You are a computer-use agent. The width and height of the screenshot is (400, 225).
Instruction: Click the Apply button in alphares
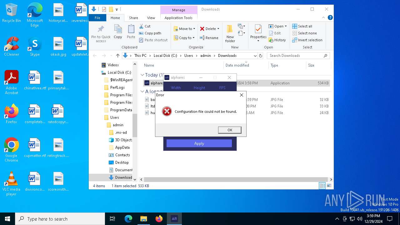199,143
